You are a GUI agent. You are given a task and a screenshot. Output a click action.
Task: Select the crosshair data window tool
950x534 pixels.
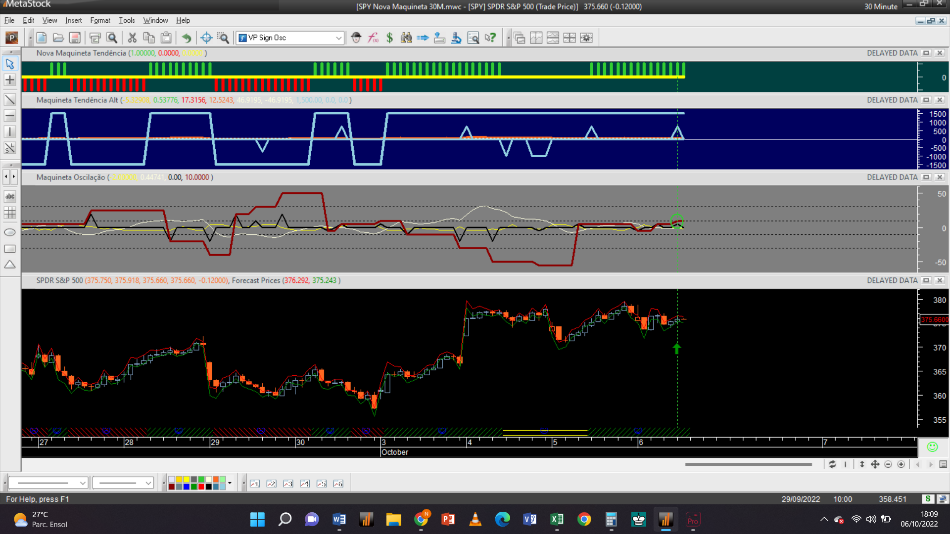[206, 38]
